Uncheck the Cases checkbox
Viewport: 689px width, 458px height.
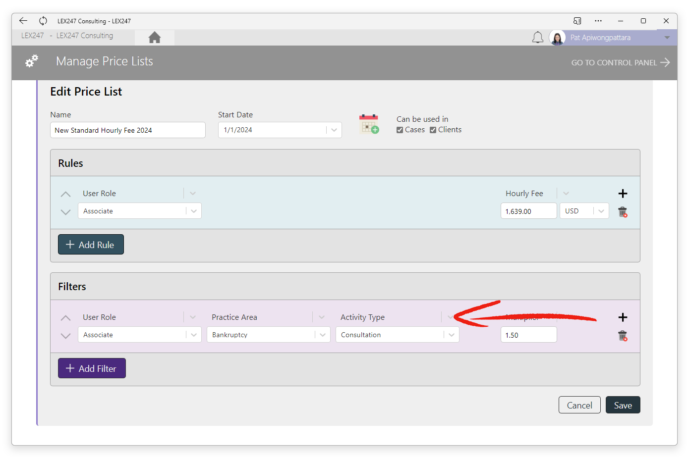(400, 130)
